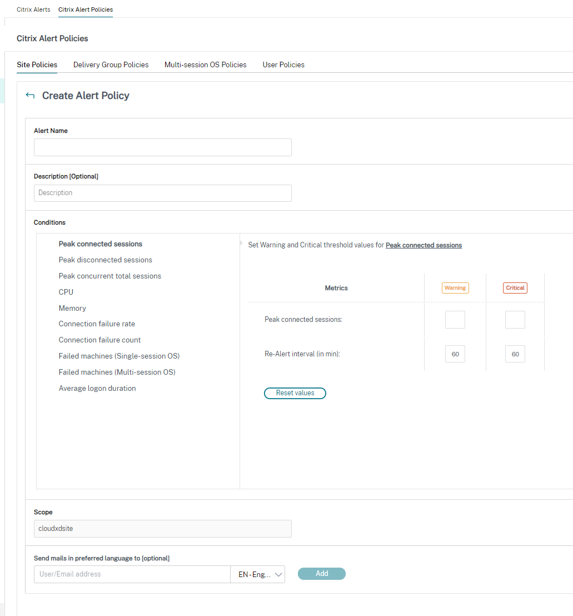This screenshot has height=616, width=573.
Task: Switch to Delivery Group Policies tab
Action: click(111, 64)
